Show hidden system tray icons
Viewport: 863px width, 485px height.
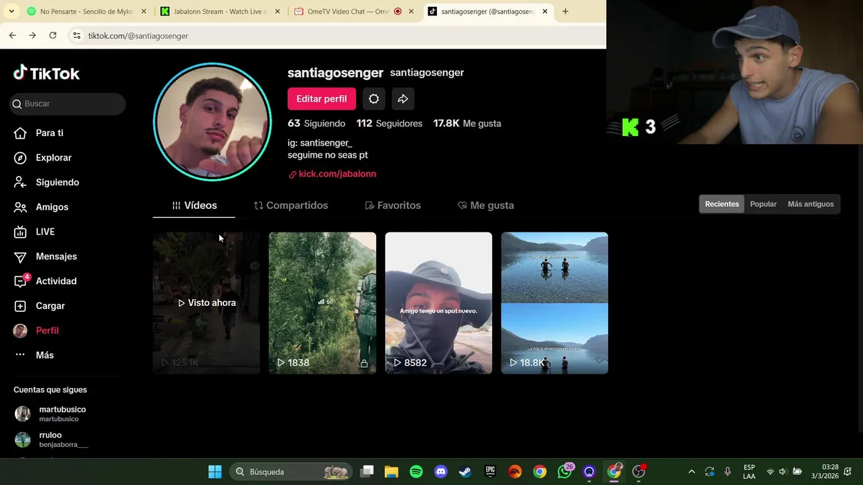point(691,472)
